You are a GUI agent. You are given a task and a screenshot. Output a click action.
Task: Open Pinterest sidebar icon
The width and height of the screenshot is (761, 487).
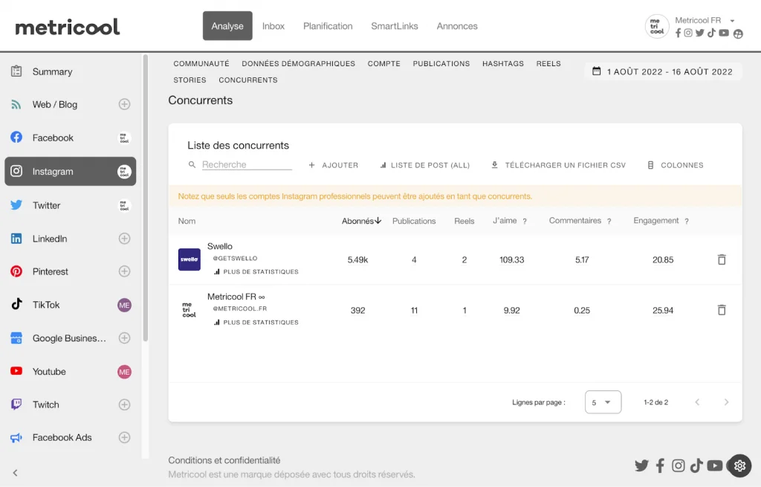(16, 271)
